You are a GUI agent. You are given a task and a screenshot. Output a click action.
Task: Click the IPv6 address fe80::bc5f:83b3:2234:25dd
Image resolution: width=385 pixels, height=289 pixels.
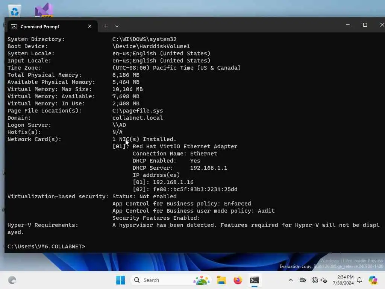pos(195,189)
